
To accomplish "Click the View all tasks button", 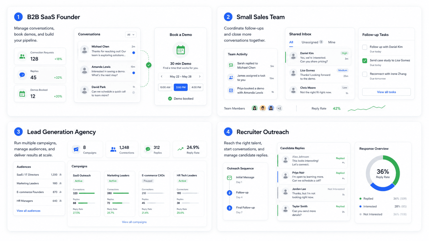I will (386, 92).
